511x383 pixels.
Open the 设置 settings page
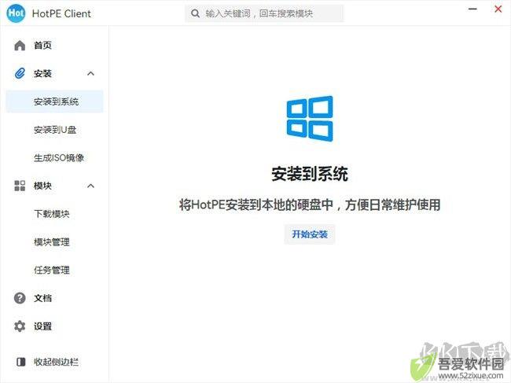click(x=42, y=326)
